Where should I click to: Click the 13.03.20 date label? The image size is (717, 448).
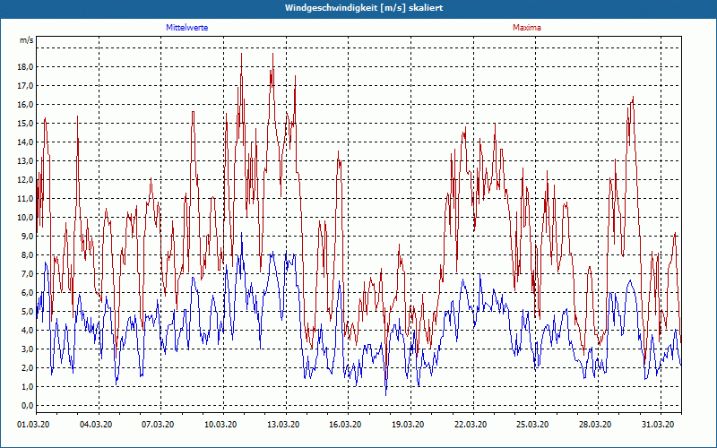click(x=283, y=425)
